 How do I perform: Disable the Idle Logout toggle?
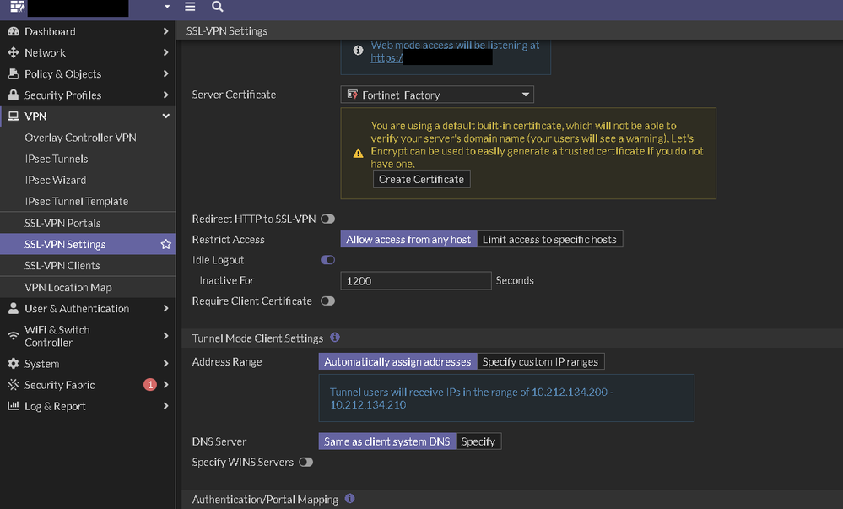point(327,260)
